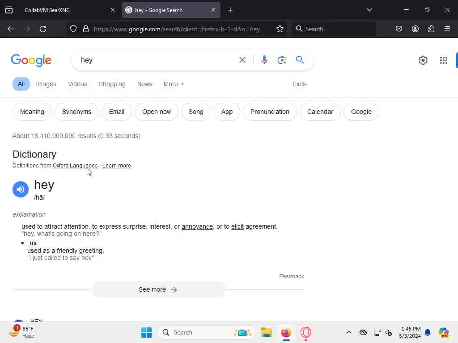Click the Firefox toolbar Search field
This screenshot has width=458, height=343.
333,29
